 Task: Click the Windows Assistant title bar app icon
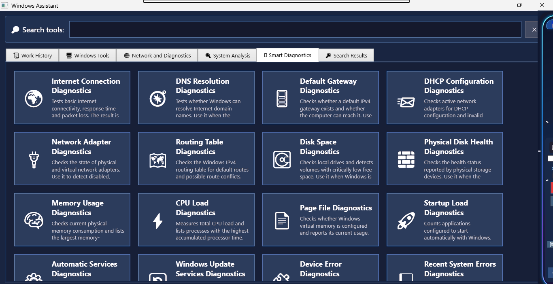[x=4, y=5]
